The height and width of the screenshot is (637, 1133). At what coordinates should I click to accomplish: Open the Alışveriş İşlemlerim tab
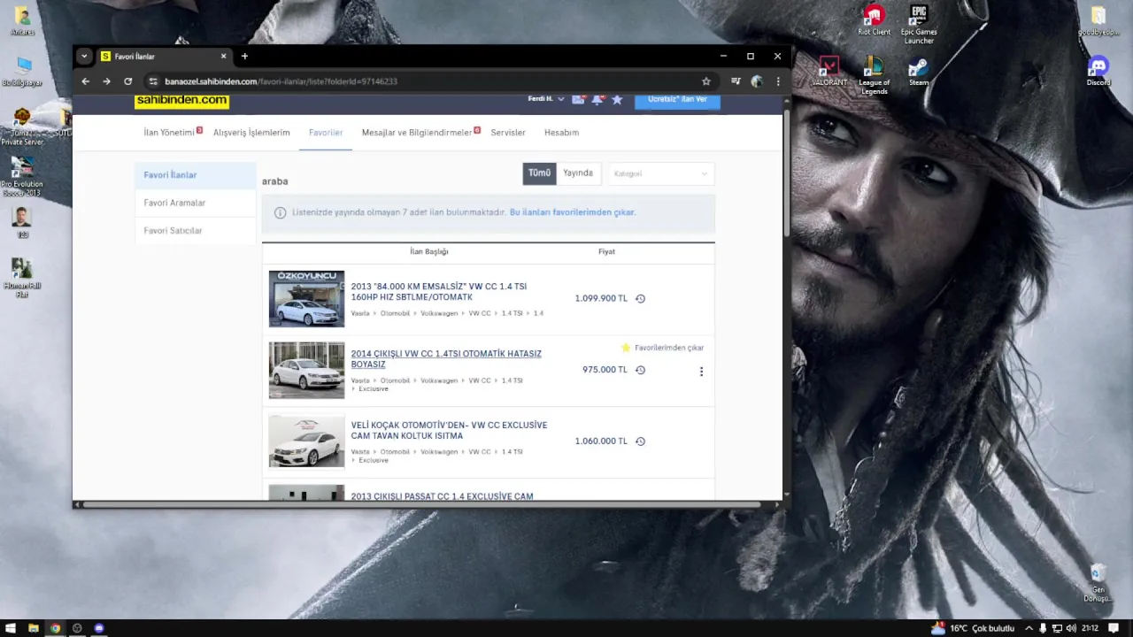[251, 133]
